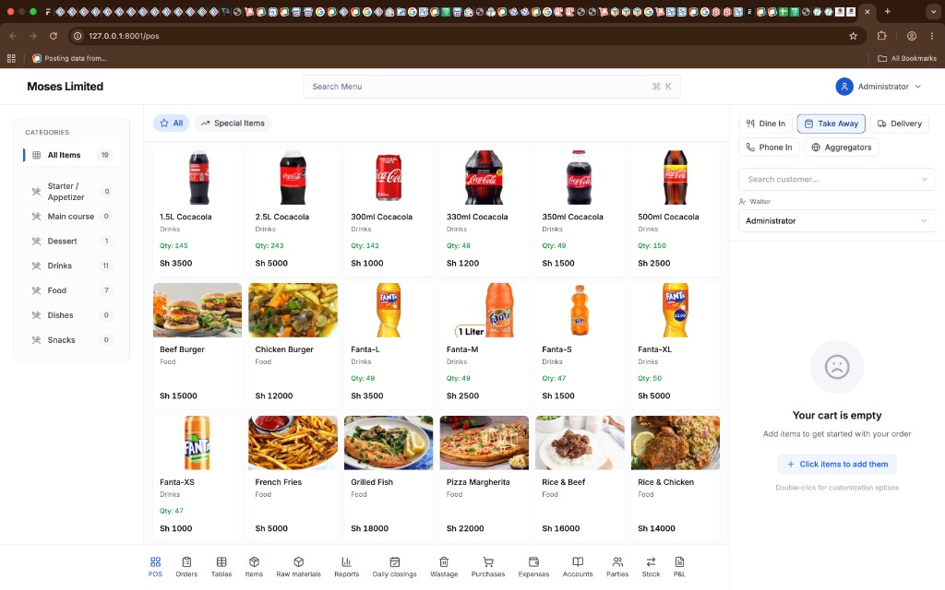The width and height of the screenshot is (945, 590).
Task: Open the Wastage trash icon
Action: click(x=444, y=561)
